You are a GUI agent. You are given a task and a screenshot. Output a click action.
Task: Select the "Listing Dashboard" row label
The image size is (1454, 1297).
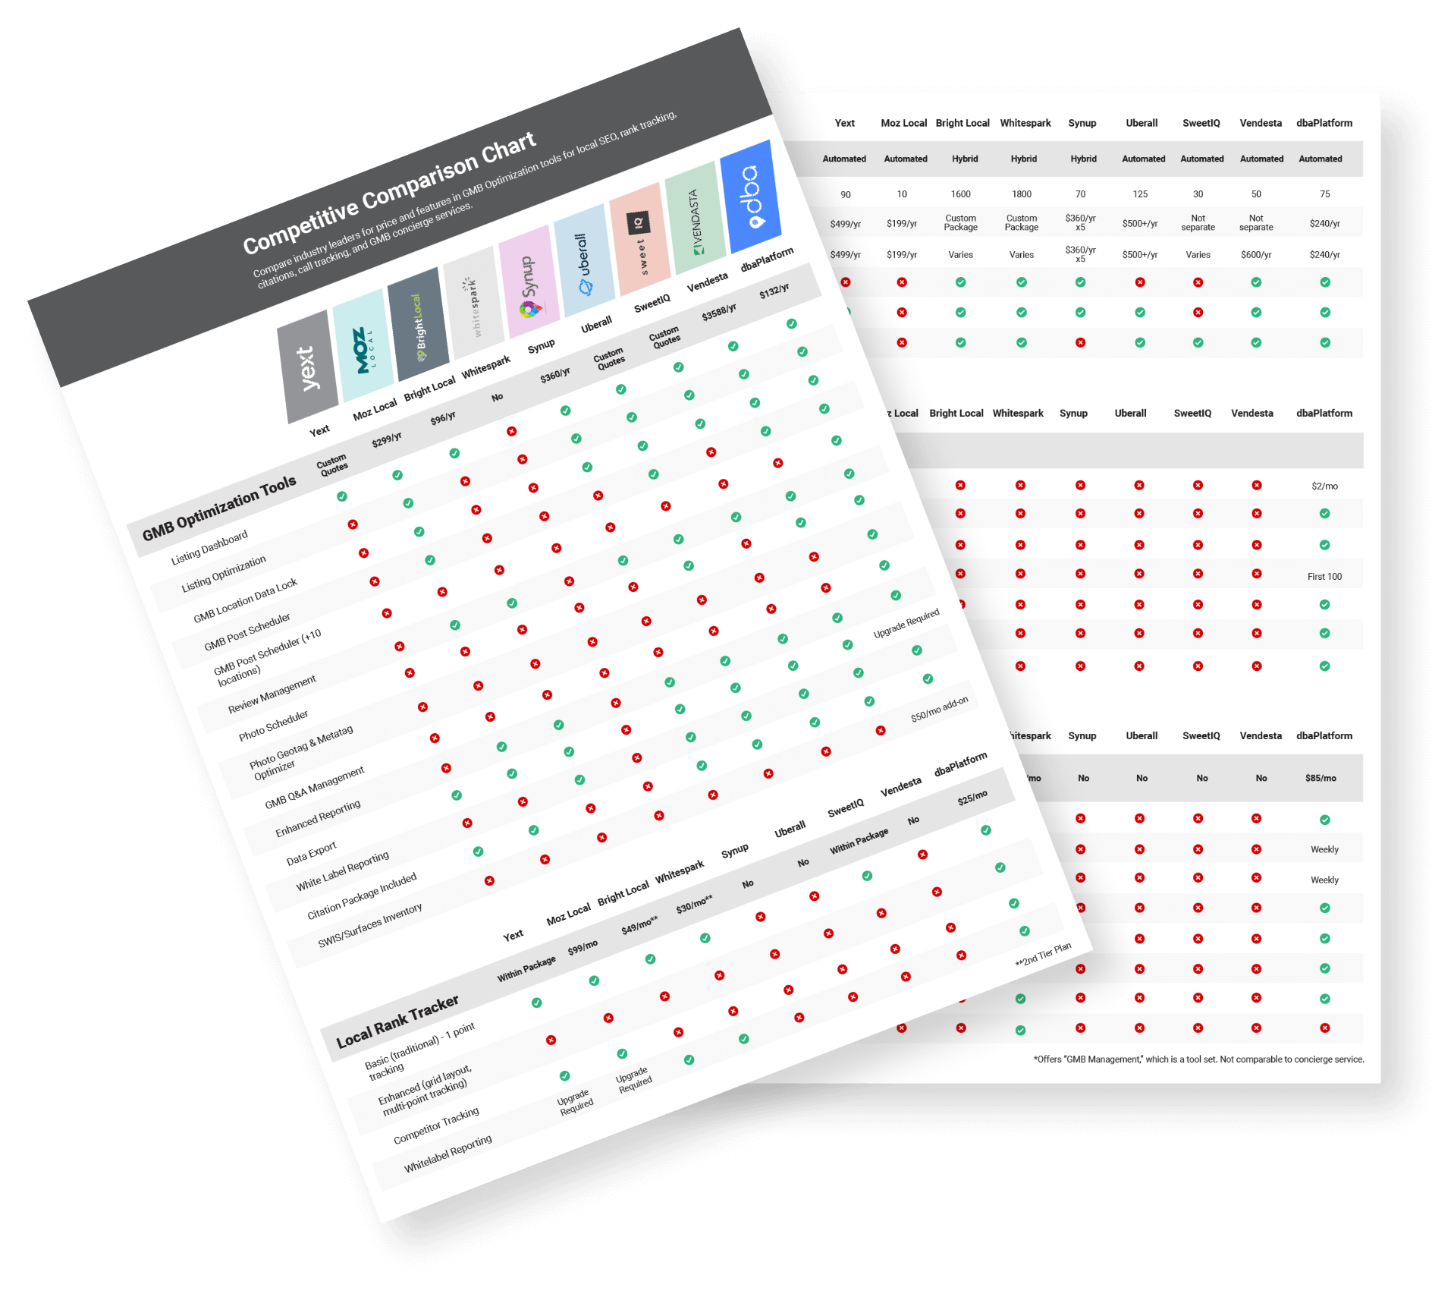pyautogui.click(x=209, y=547)
